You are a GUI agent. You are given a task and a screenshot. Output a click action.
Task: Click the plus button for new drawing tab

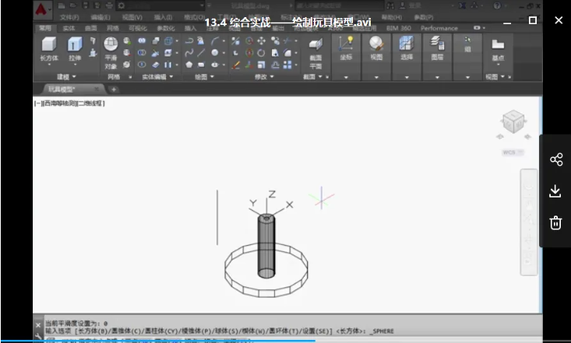click(x=113, y=89)
